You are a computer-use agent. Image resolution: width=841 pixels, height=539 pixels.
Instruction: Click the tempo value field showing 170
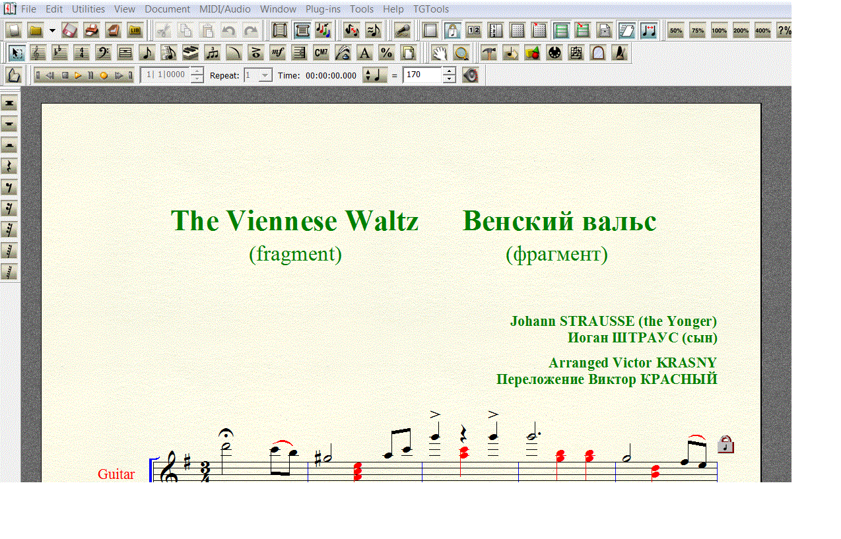pos(422,75)
